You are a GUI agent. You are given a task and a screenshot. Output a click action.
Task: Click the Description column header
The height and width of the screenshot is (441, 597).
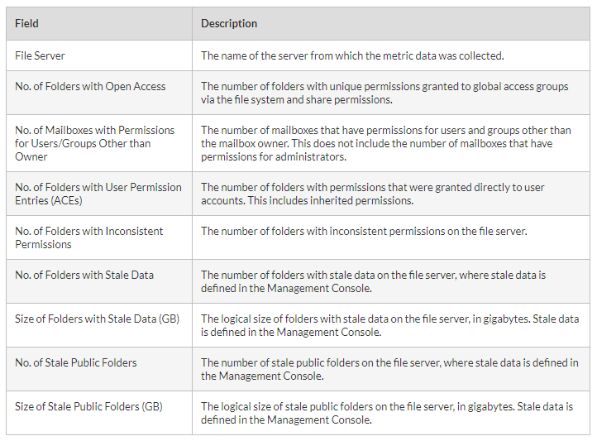(x=229, y=24)
